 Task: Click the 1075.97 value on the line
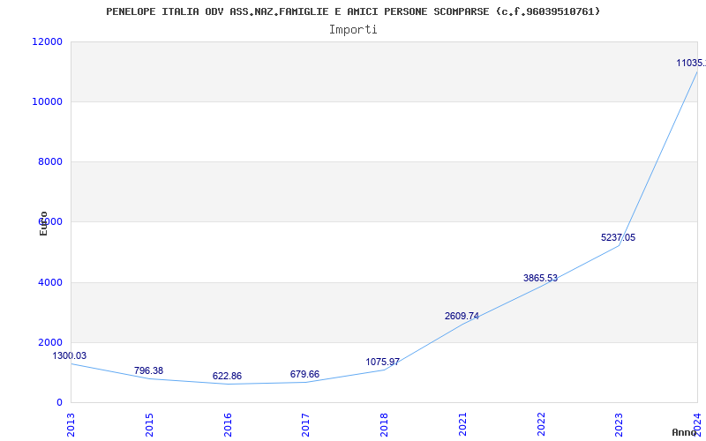tap(382, 363)
